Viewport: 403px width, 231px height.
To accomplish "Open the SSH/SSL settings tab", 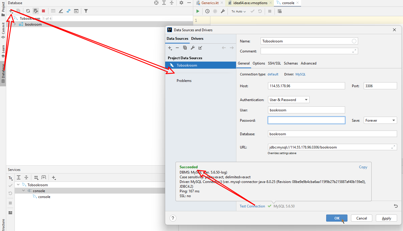I will click(274, 63).
